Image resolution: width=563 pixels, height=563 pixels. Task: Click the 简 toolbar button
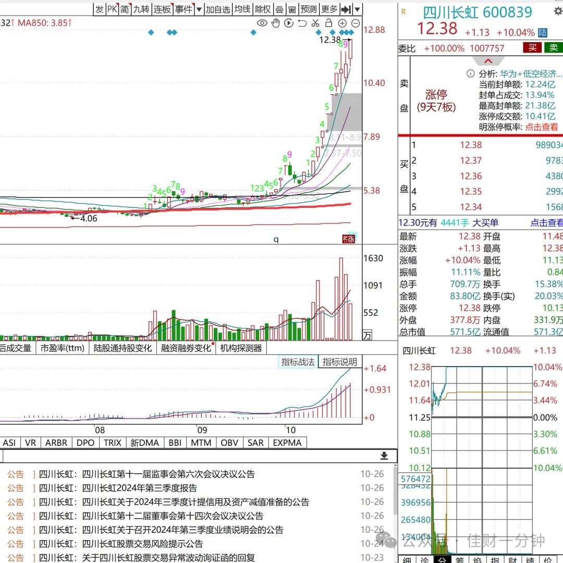coord(125,9)
